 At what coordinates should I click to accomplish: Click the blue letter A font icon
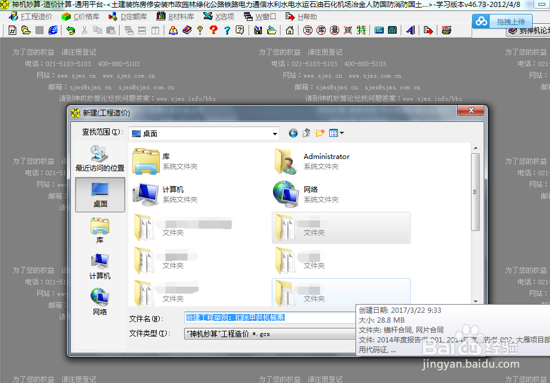(x=411, y=31)
